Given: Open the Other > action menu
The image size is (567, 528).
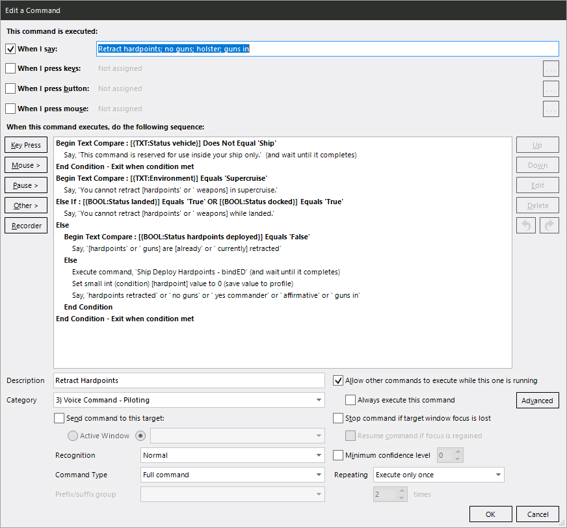Looking at the screenshot, I should (26, 205).
